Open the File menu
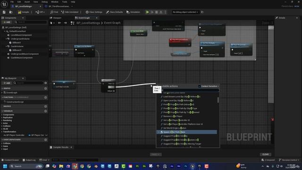Screen dimensions: 302x170 tap(12, 2)
